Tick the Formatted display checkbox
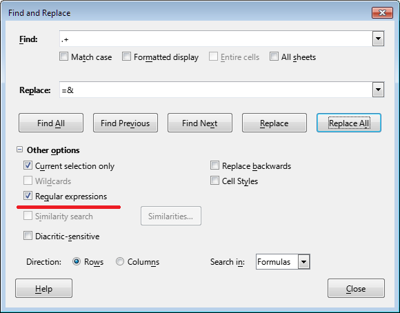 coord(126,57)
